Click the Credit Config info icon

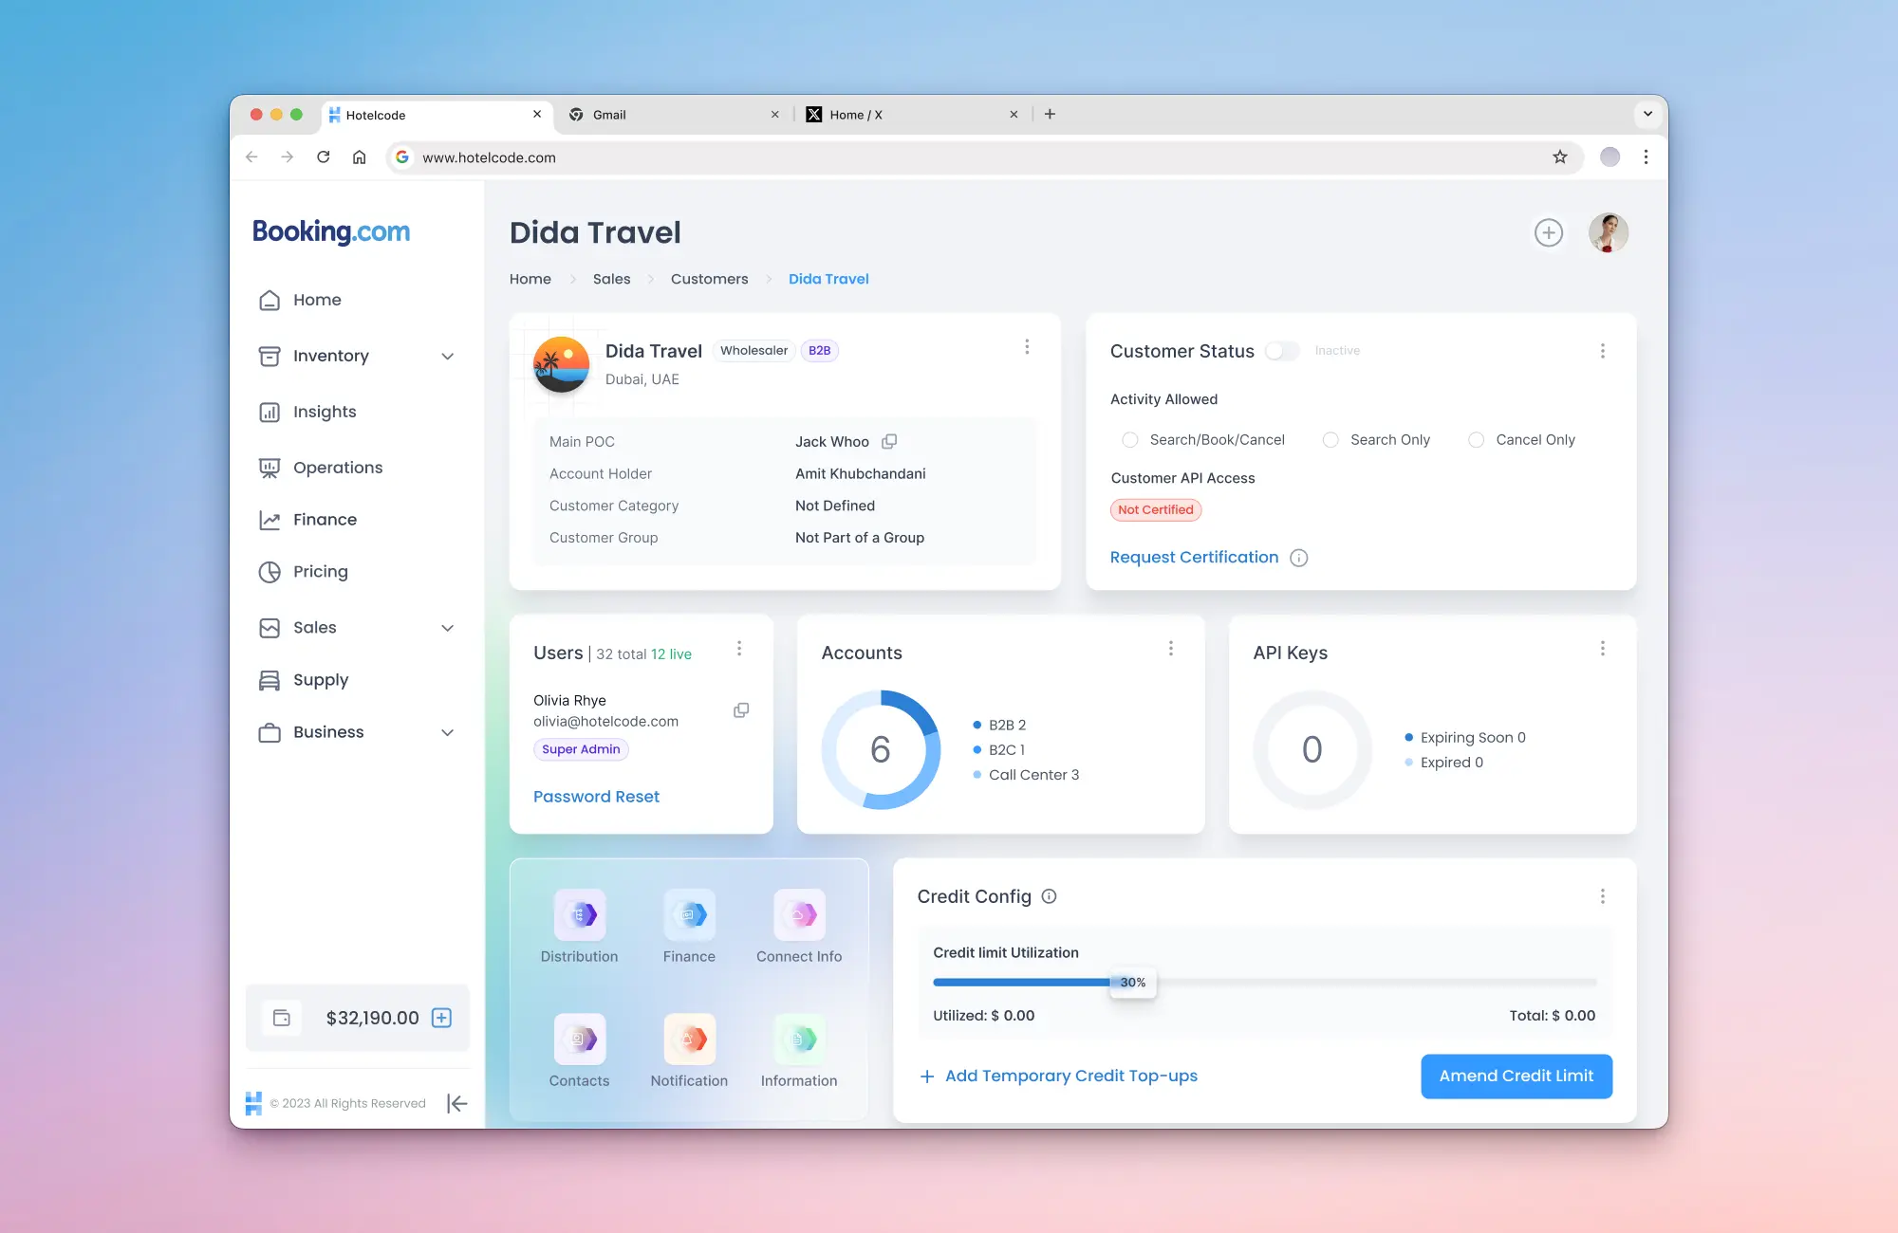click(1049, 896)
